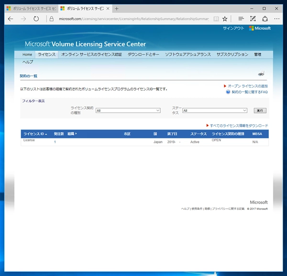Click 発注数 column header
287x276 pixels.
(59, 134)
